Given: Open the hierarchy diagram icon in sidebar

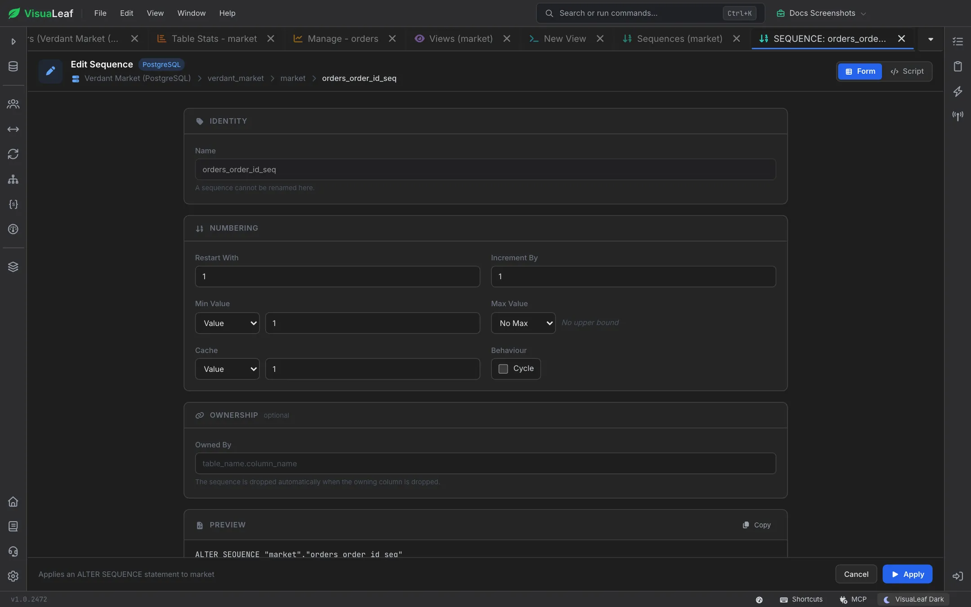Looking at the screenshot, I should point(13,179).
